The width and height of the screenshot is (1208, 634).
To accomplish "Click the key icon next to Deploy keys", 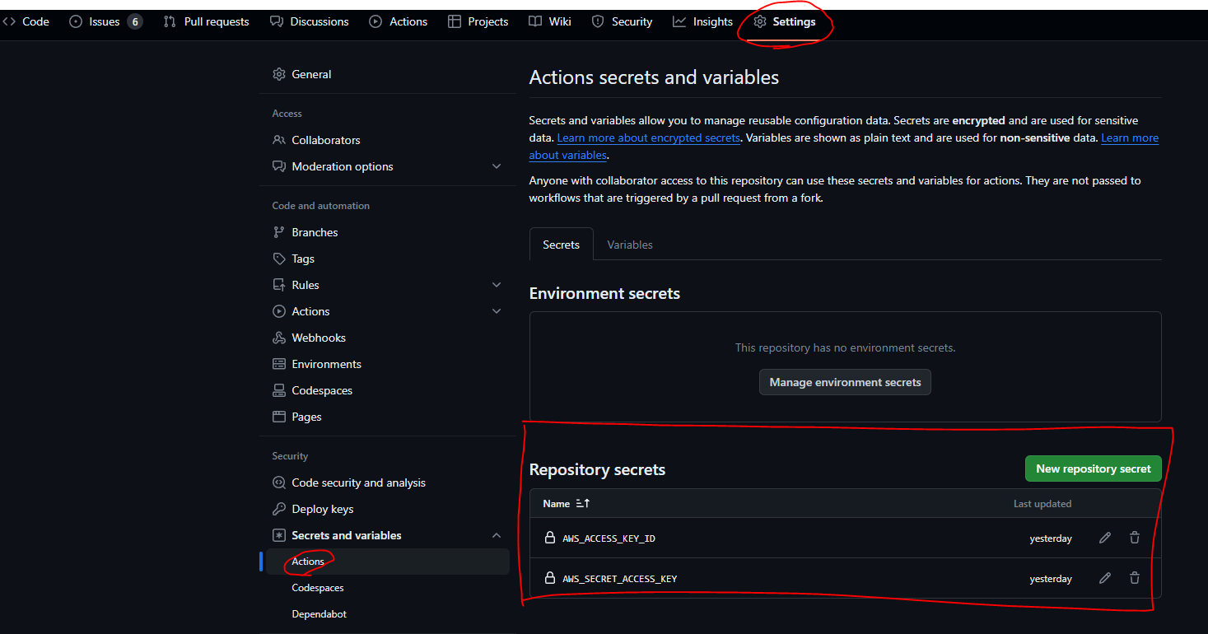I will [279, 509].
